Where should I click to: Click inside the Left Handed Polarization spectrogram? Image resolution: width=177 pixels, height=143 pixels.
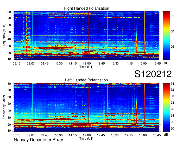tap(86, 107)
